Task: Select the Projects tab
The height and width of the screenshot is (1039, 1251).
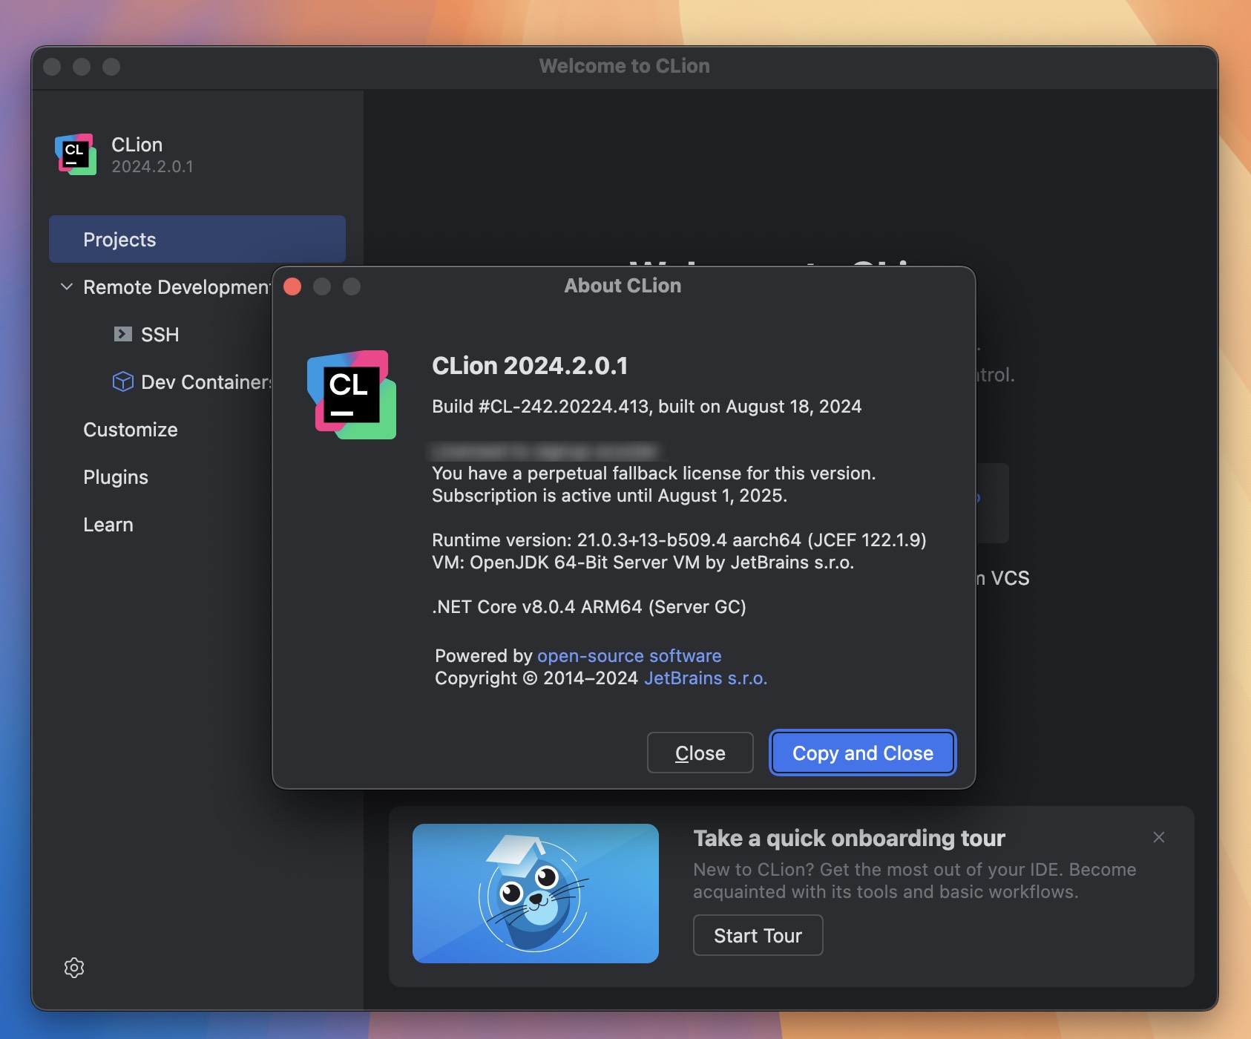Action: (197, 239)
